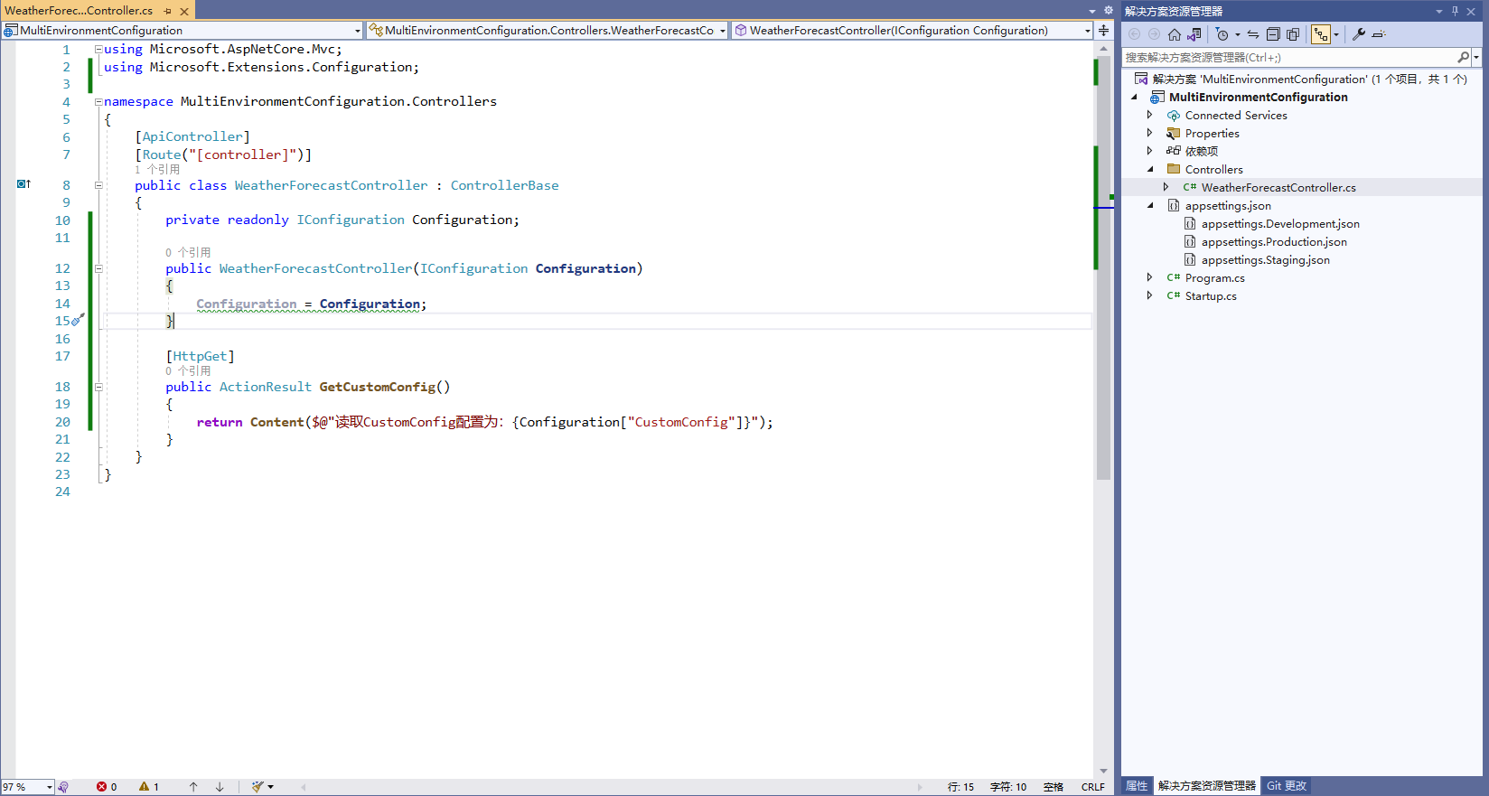The image size is (1489, 796).
Task: Expand WeatherForecastController.cs in the tree
Action: click(x=1166, y=187)
